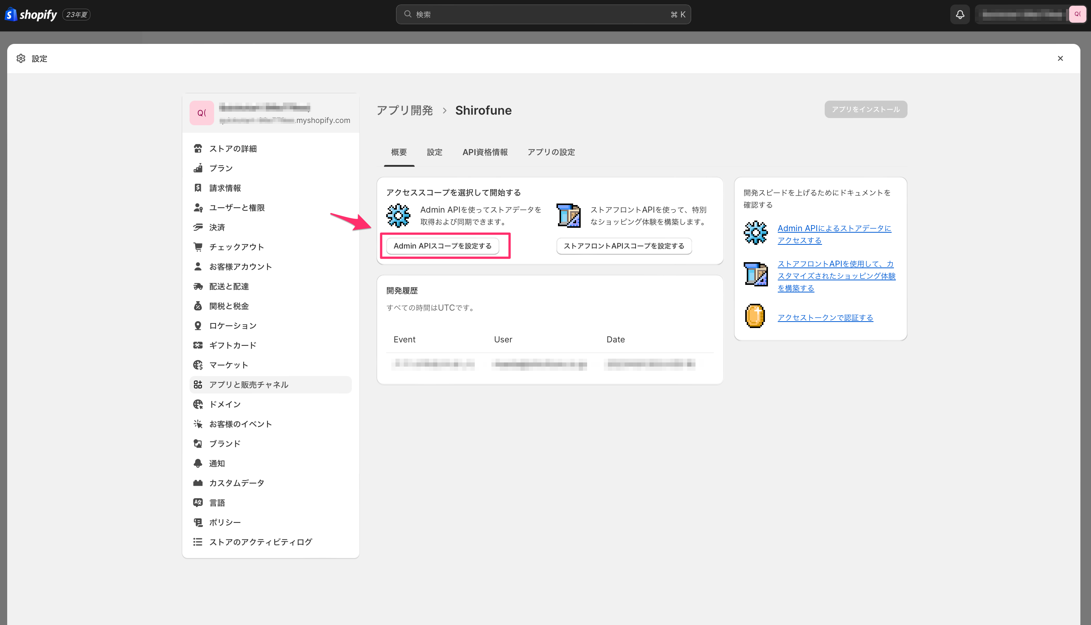The width and height of the screenshot is (1091, 625).
Task: Open the notifications bell
Action: [x=960, y=15]
